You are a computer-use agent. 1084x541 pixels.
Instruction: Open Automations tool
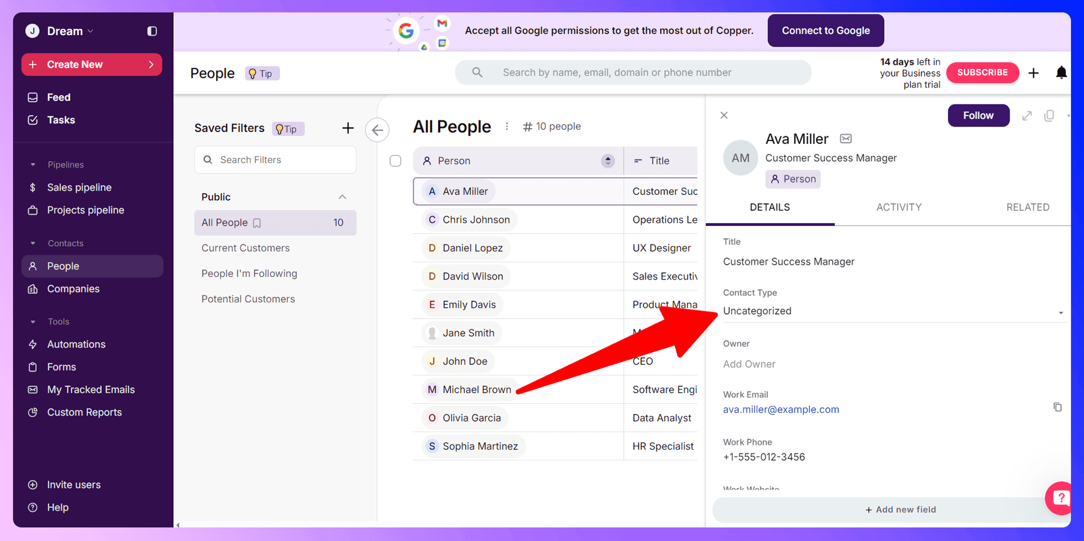tap(76, 344)
